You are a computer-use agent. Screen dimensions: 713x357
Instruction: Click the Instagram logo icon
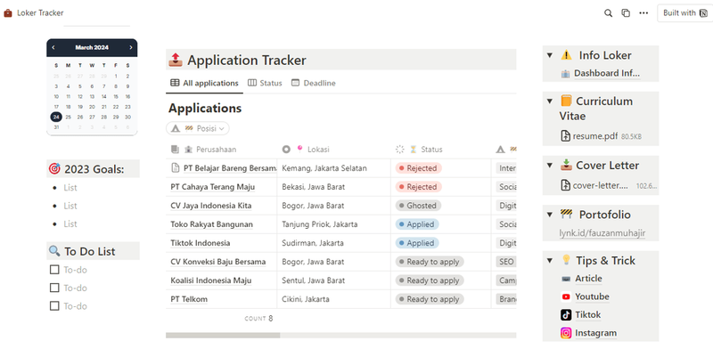[566, 333]
